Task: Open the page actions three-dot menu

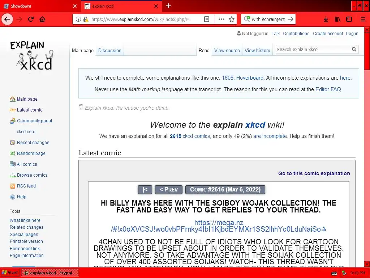Action: coord(221,20)
